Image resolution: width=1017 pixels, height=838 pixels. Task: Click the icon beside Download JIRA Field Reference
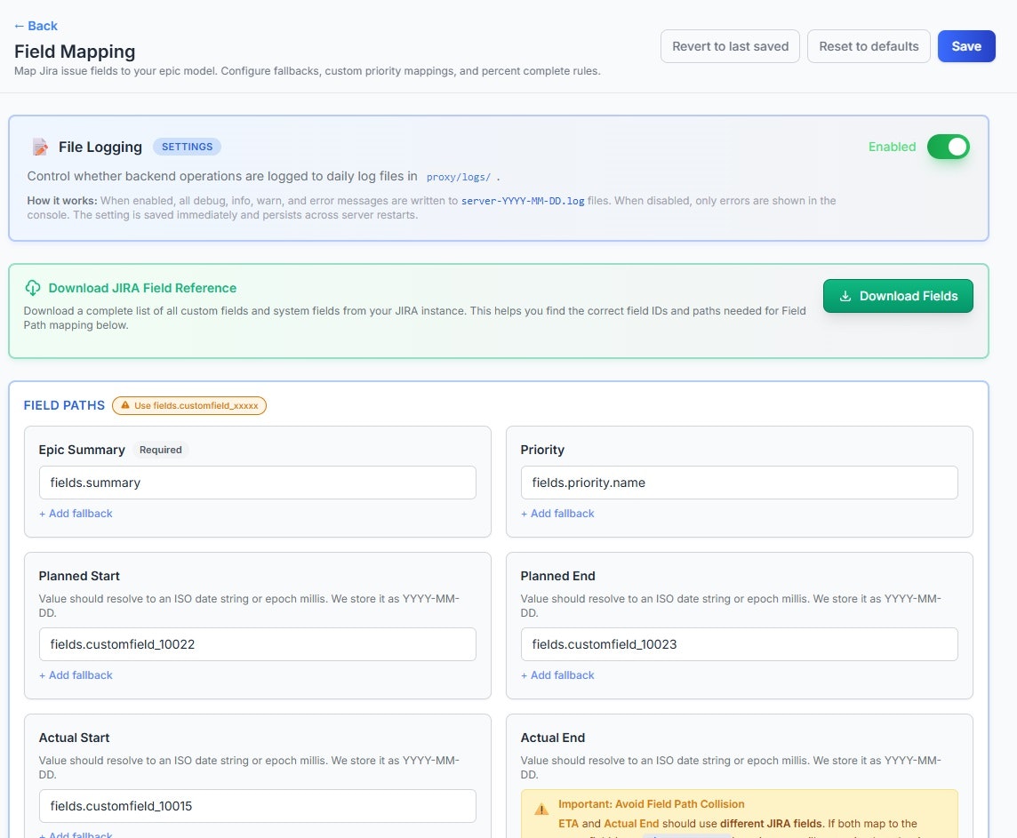33,288
